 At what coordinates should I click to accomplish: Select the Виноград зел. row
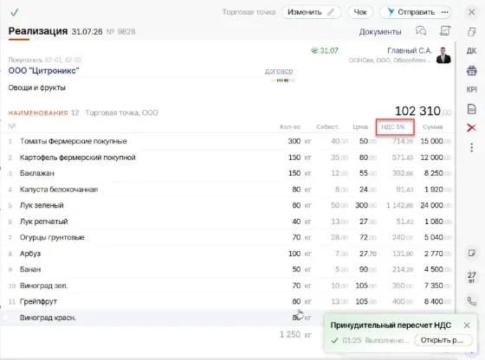(x=227, y=286)
